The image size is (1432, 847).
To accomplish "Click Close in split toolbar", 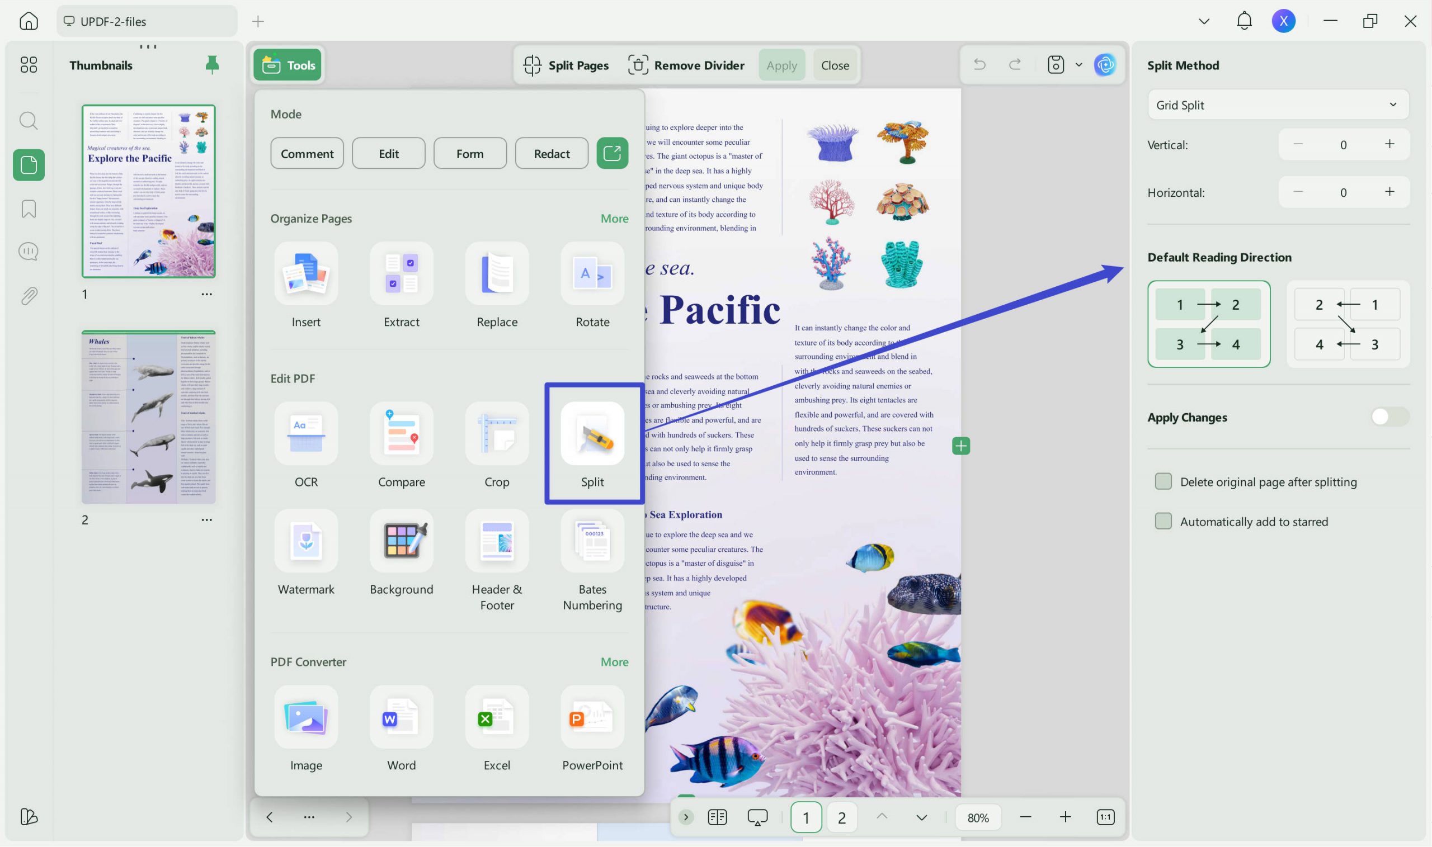I will [x=835, y=64].
